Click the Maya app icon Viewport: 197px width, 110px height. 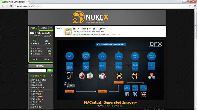click(x=127, y=94)
